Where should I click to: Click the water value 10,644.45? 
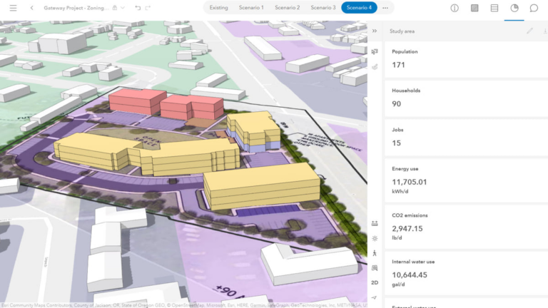(410, 275)
